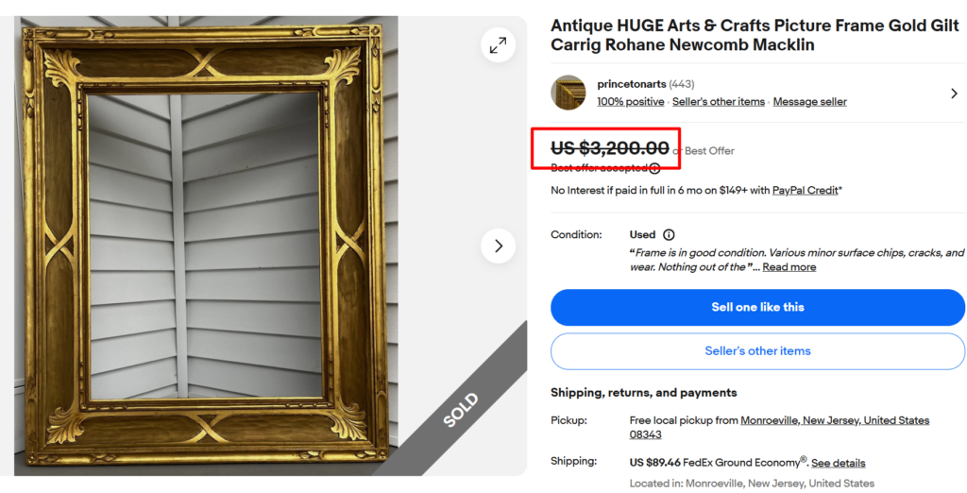Click the outlined Seller's other items button

(x=757, y=351)
